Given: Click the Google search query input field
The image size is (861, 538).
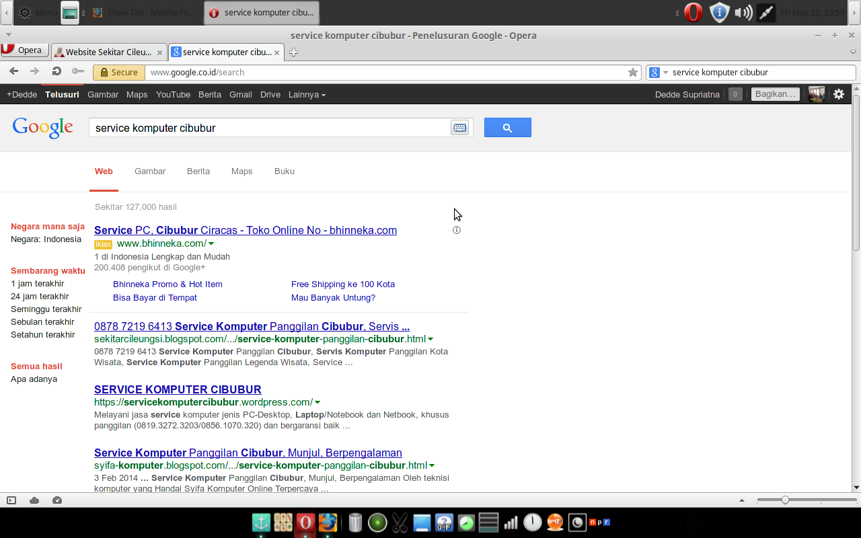Looking at the screenshot, I should pos(269,128).
